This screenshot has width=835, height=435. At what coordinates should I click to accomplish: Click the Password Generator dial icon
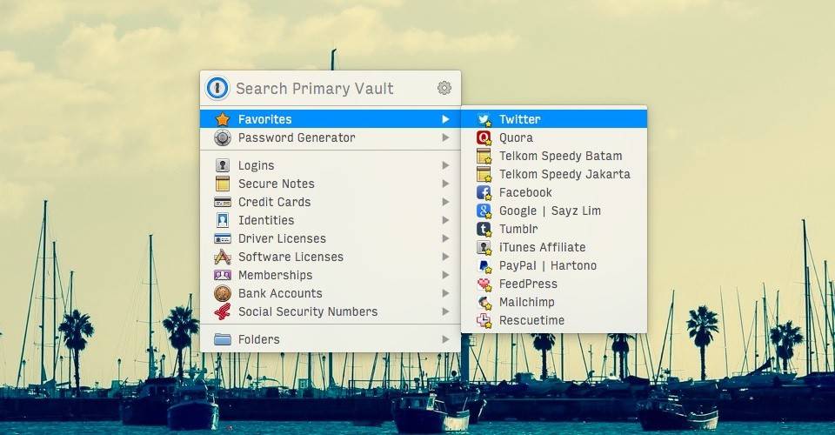coord(222,137)
